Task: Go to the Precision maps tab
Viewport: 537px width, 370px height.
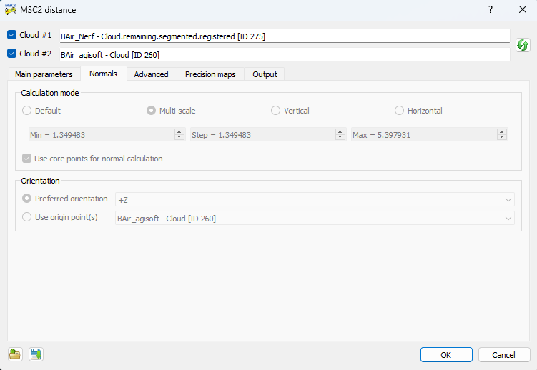Action: 210,74
